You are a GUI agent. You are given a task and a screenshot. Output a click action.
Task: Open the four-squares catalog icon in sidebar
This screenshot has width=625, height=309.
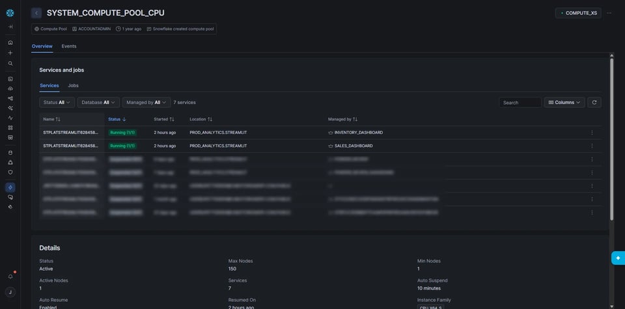10,128
